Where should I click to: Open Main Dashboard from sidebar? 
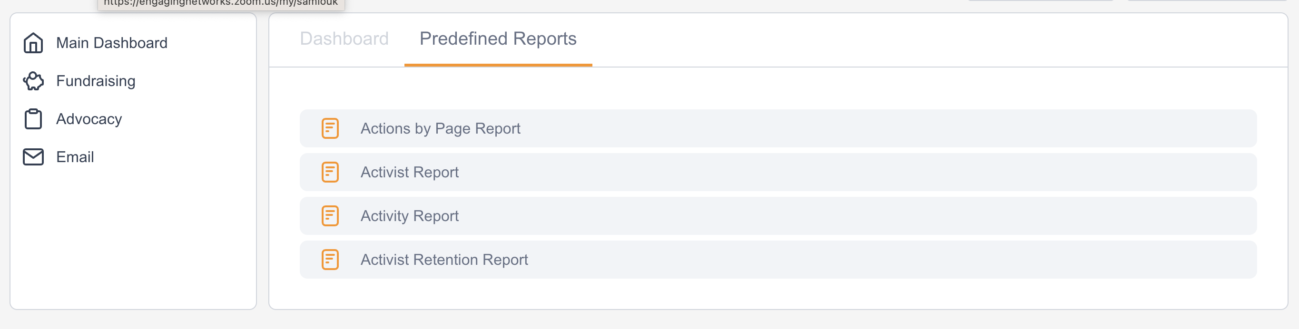pyautogui.click(x=111, y=43)
